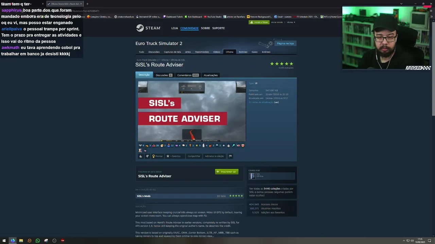The image size is (435, 244).
Task: Select the Oficina tab
Action: tap(230, 52)
